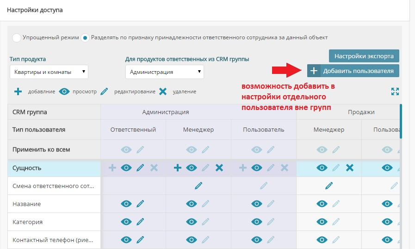
Task: Click delete X icon in Сущность Администрация Менеджер cell
Action: click(219, 168)
